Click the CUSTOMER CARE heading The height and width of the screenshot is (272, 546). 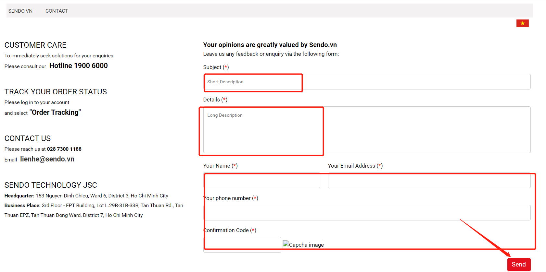[x=35, y=45]
